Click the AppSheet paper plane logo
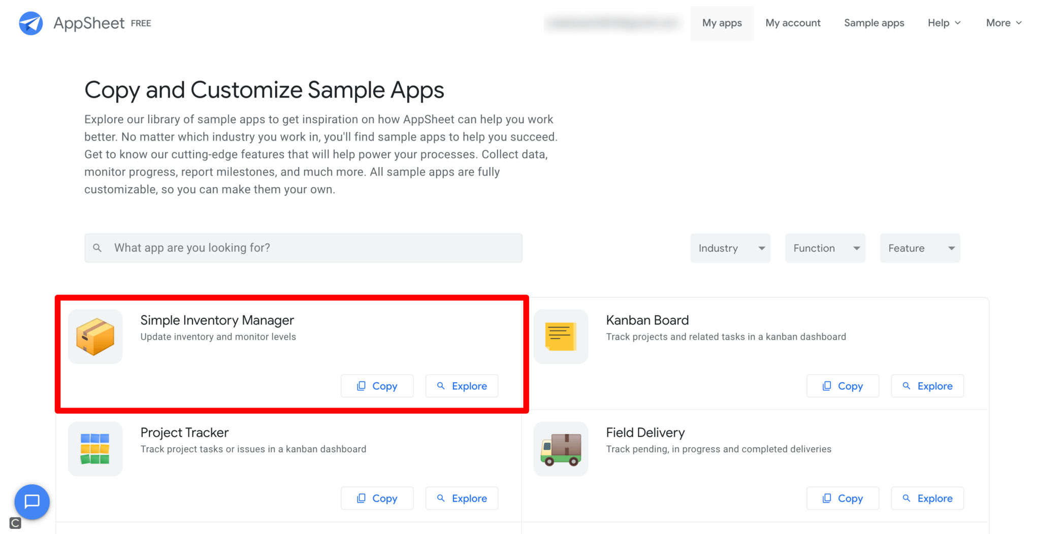 (30, 23)
